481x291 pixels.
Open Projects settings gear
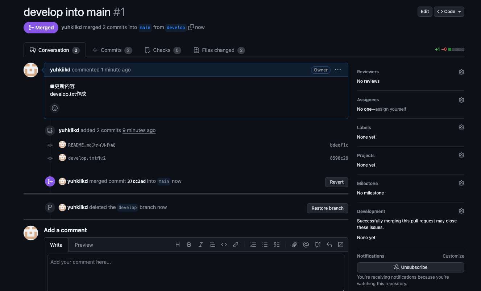tap(461, 155)
